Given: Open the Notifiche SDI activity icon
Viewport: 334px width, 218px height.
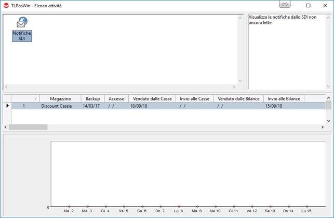Looking at the screenshot, I should pyautogui.click(x=22, y=29).
